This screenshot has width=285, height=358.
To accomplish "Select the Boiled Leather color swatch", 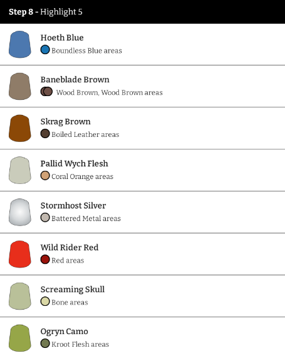I will pos(45,134).
